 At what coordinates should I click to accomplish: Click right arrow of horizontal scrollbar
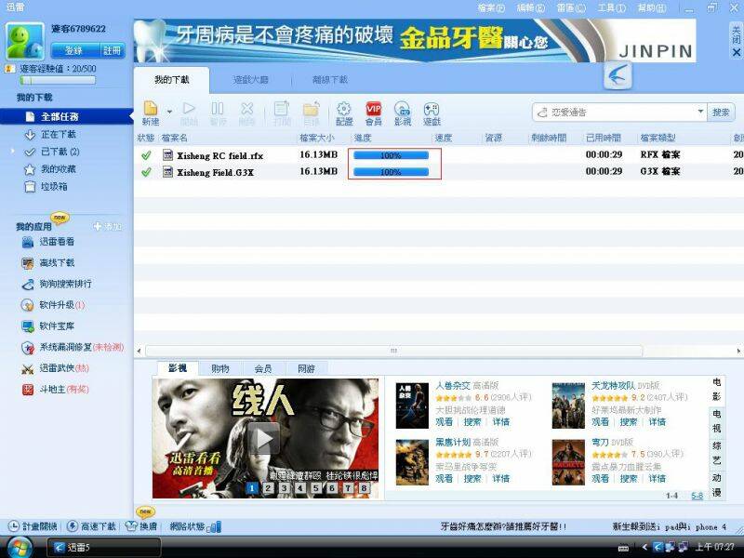738,352
